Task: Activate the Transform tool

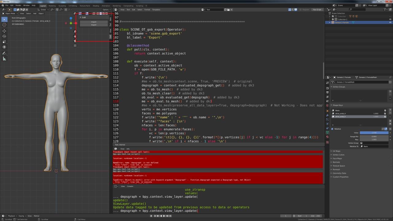Action: click(x=4, y=47)
